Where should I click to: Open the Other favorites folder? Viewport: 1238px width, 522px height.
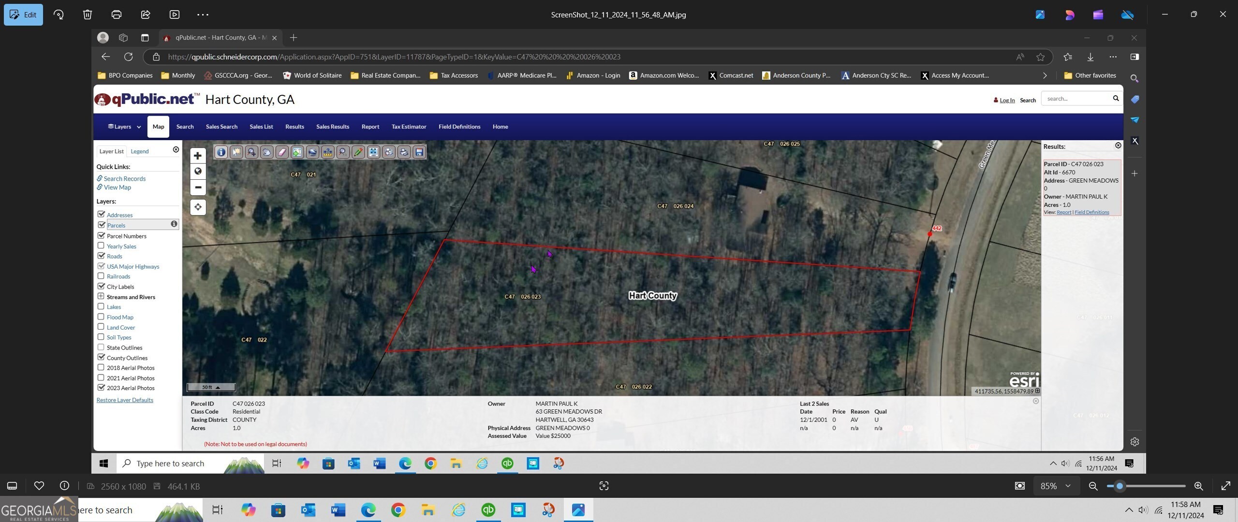pos(1090,75)
